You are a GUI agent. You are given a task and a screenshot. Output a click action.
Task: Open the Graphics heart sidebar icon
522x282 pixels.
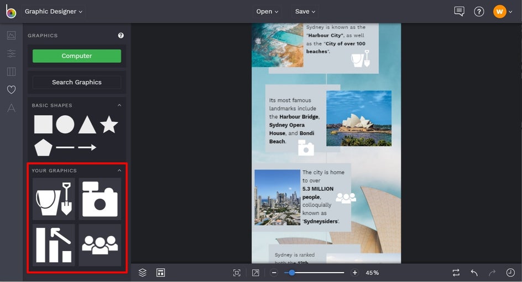(11, 90)
